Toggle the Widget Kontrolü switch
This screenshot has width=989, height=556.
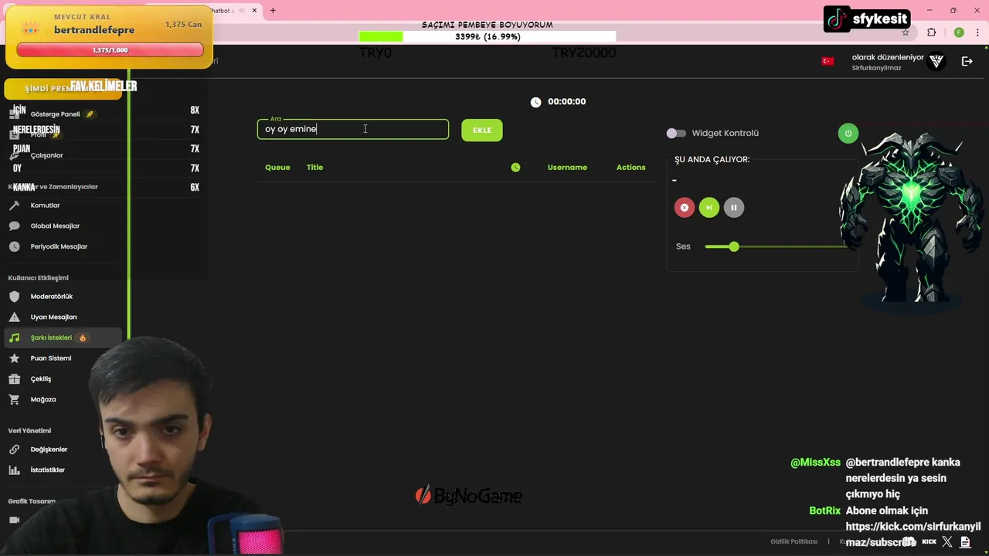[x=676, y=133]
